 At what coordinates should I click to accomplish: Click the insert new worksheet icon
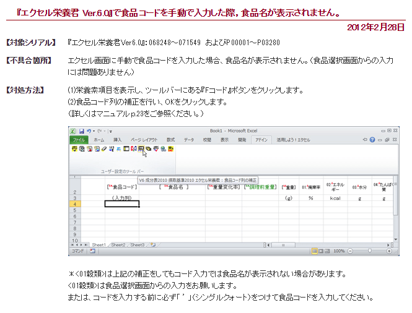[x=153, y=245]
